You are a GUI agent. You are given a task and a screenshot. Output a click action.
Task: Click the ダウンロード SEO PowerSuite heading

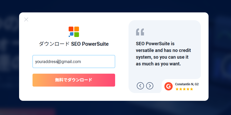tap(74, 44)
